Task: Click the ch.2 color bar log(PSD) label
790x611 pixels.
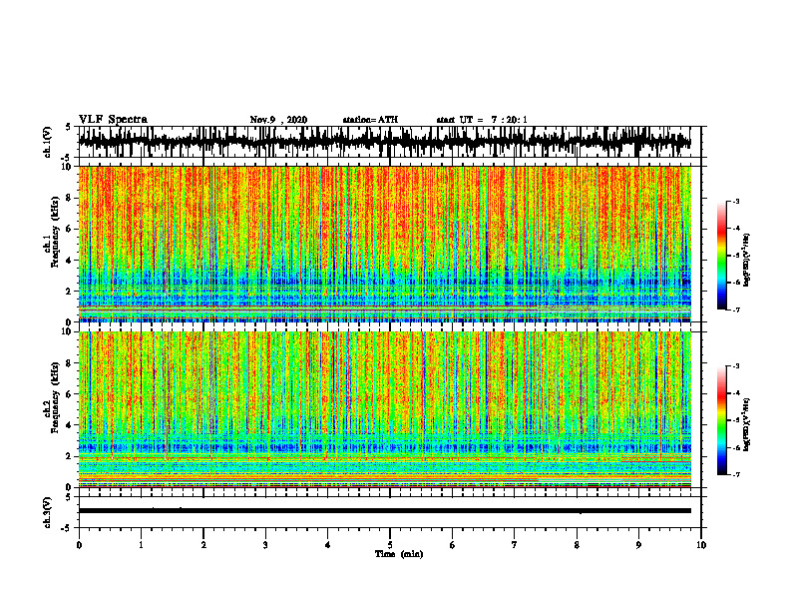Action: coord(747,424)
